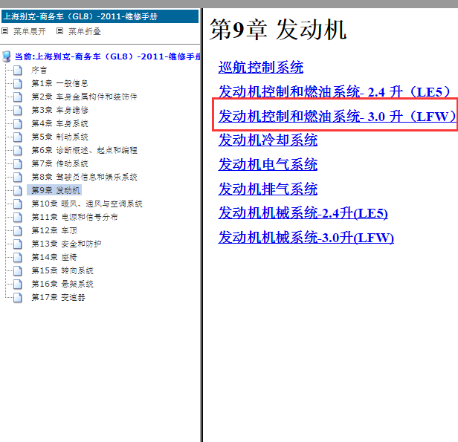Select 第11章 电源和信号分布 chapter
This screenshot has height=442, width=458.
point(74,218)
